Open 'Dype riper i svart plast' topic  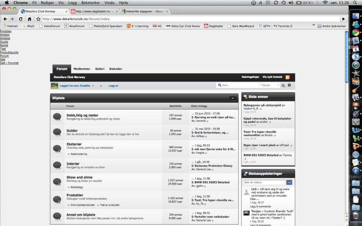point(259,145)
